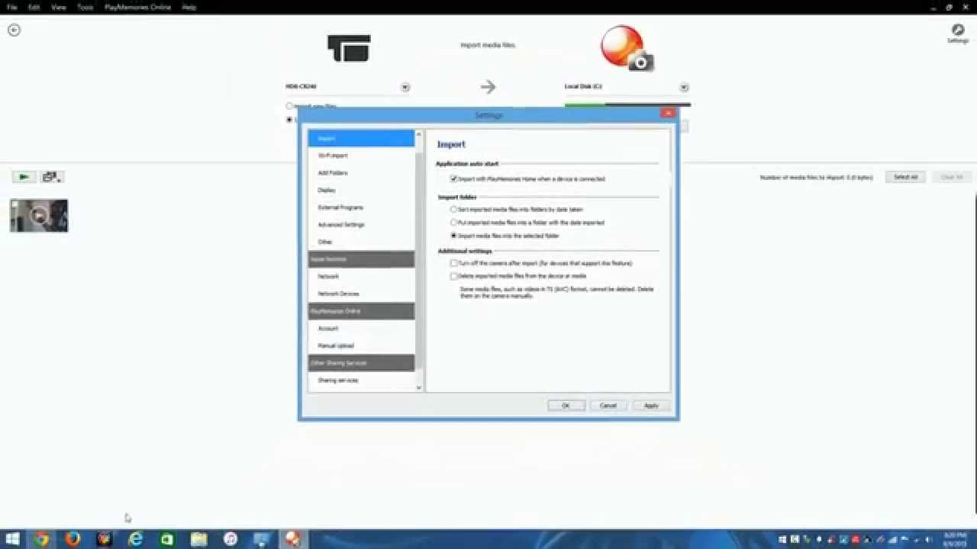Open the Help menu
Image resolution: width=977 pixels, height=549 pixels.
tap(189, 7)
